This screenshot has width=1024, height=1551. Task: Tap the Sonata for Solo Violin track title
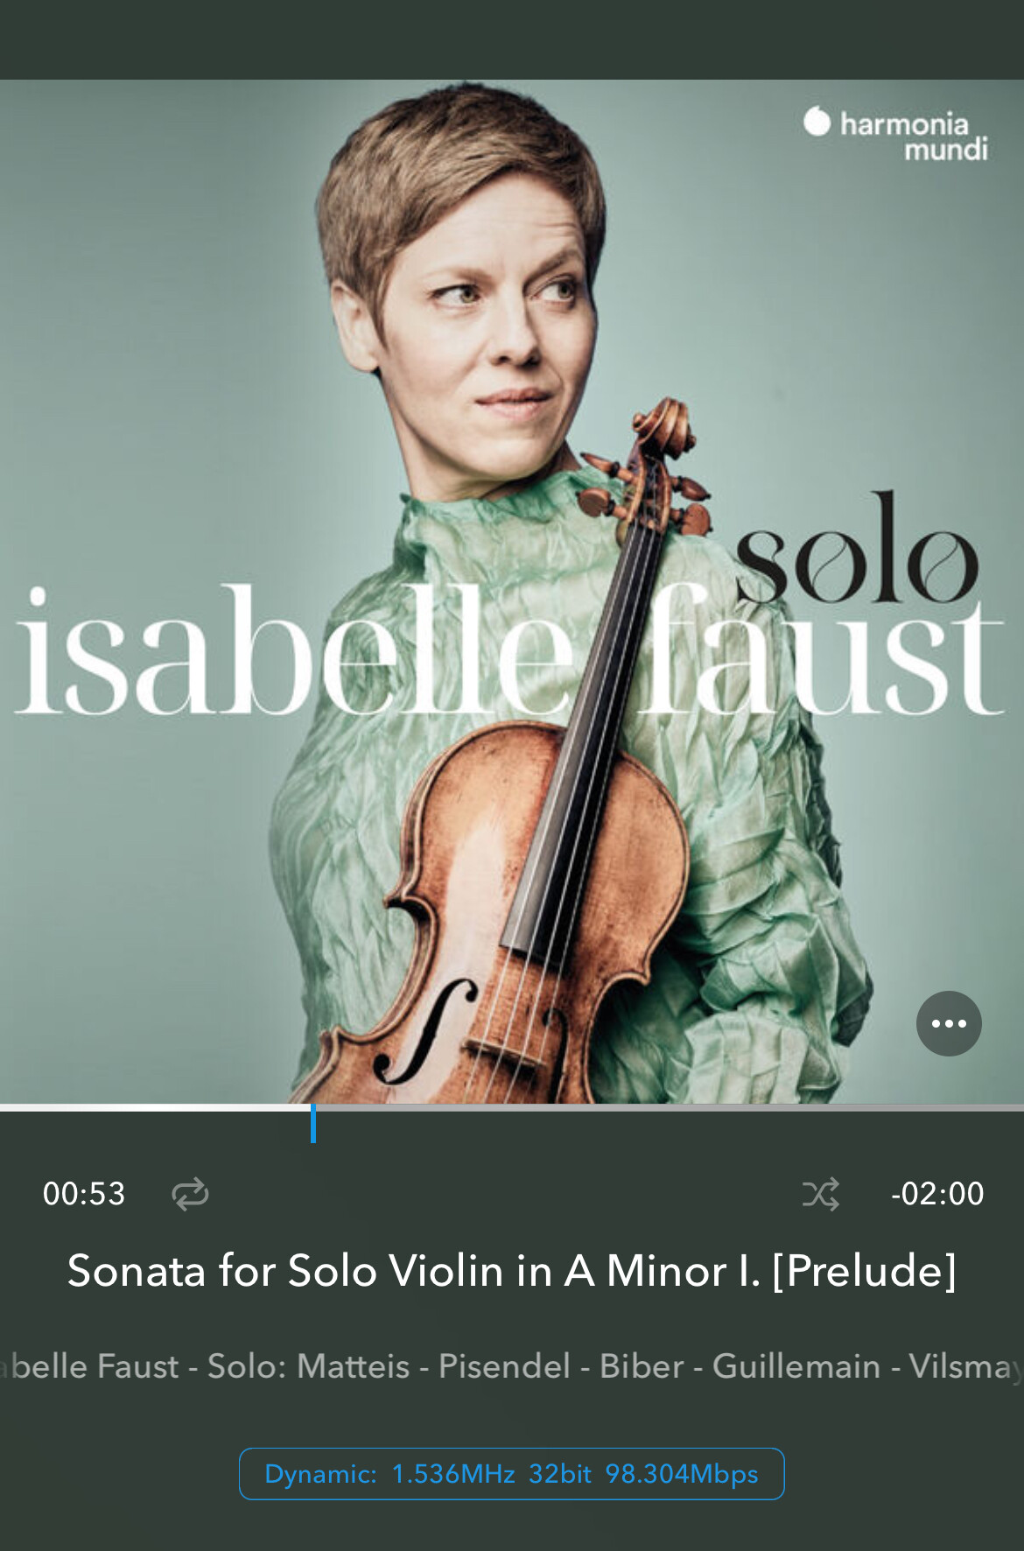pos(512,1271)
